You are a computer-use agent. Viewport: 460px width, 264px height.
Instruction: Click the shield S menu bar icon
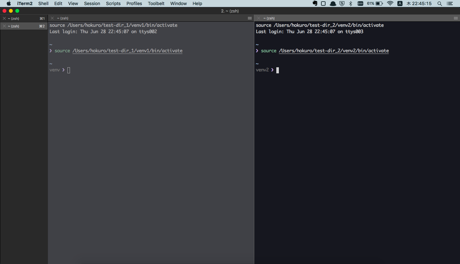click(342, 4)
